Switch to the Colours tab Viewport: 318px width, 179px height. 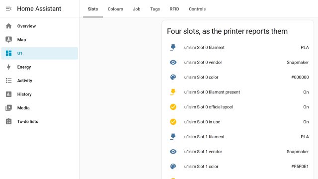tap(115, 9)
